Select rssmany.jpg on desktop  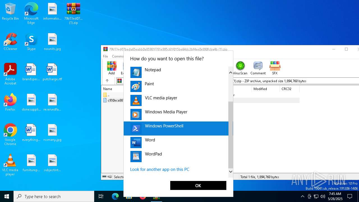[52, 133]
